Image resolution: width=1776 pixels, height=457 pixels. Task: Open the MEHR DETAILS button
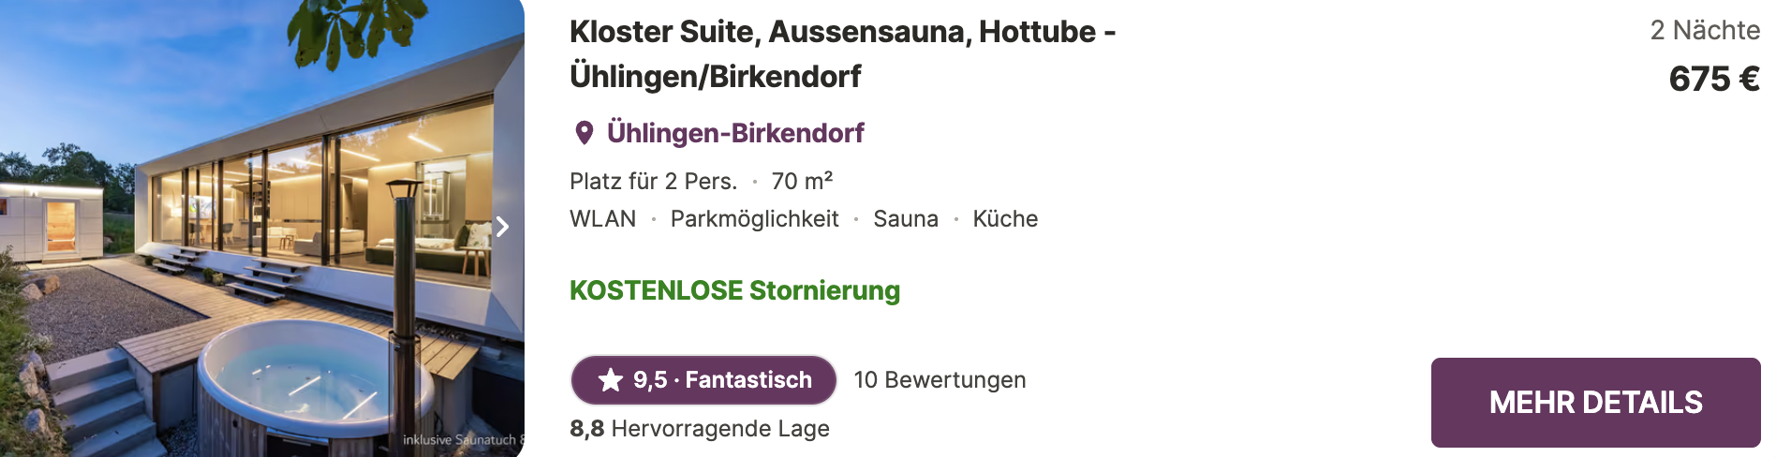click(1595, 403)
